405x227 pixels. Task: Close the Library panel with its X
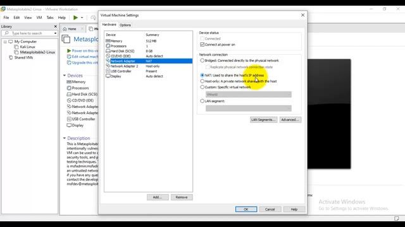coord(55,26)
